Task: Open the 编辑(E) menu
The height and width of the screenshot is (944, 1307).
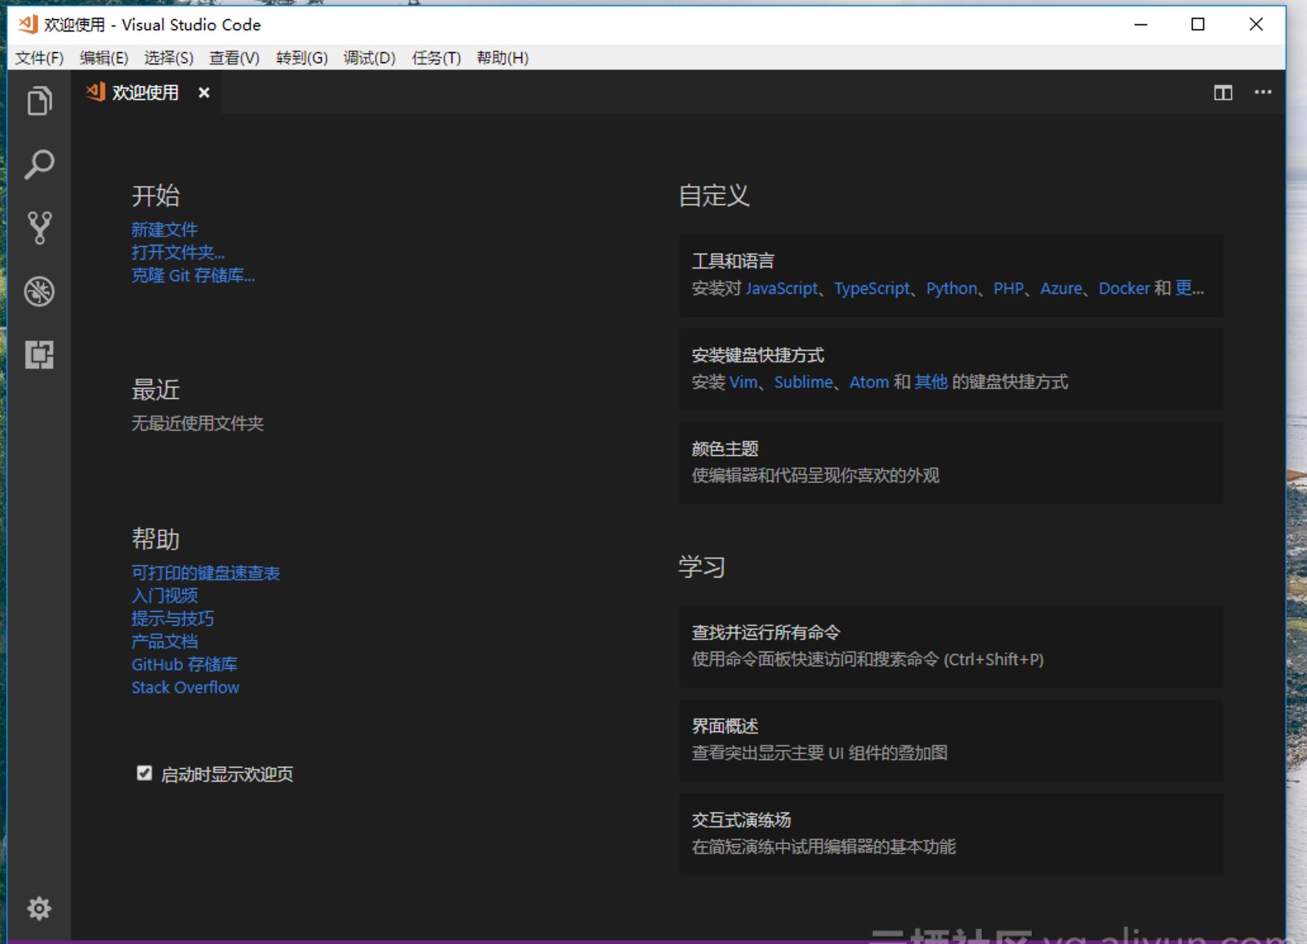Action: [x=104, y=58]
